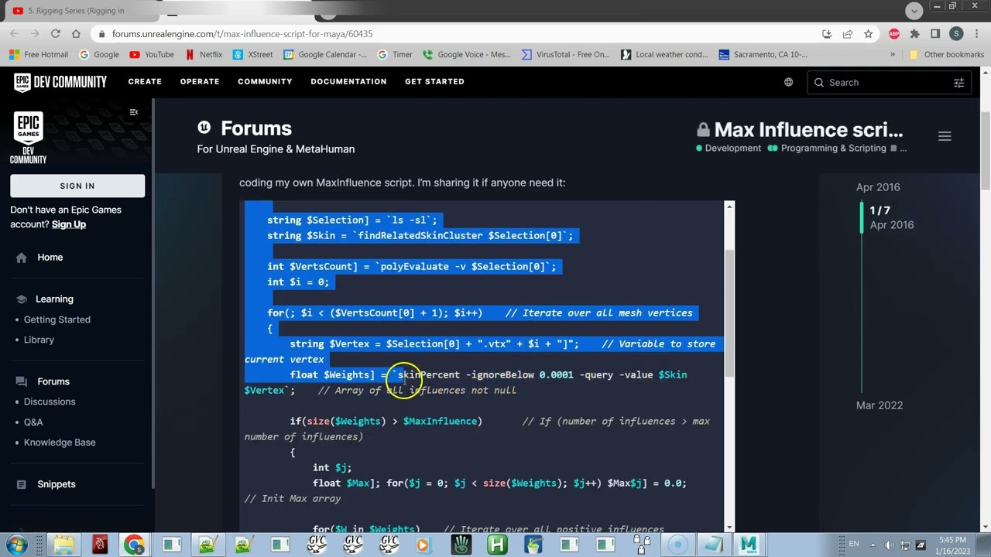This screenshot has height=557, width=991.
Task: Show hidden system tray icons
Action: tap(873, 545)
